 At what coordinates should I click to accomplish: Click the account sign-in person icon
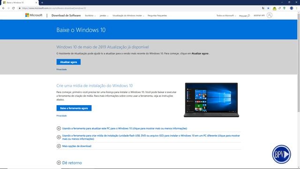[x=270, y=15]
